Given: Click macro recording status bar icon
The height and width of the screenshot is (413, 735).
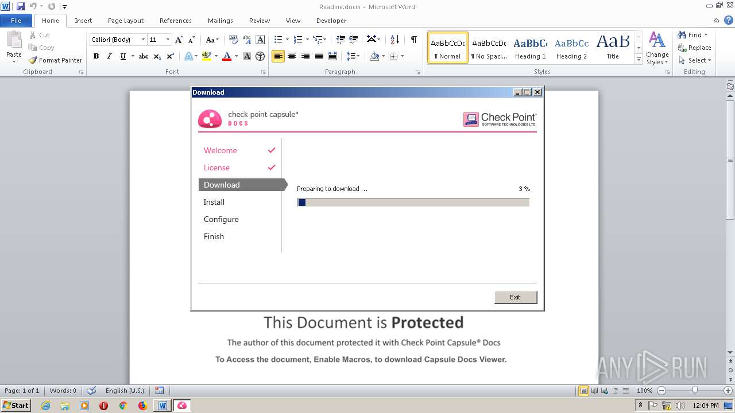Looking at the screenshot, I should click(x=159, y=391).
